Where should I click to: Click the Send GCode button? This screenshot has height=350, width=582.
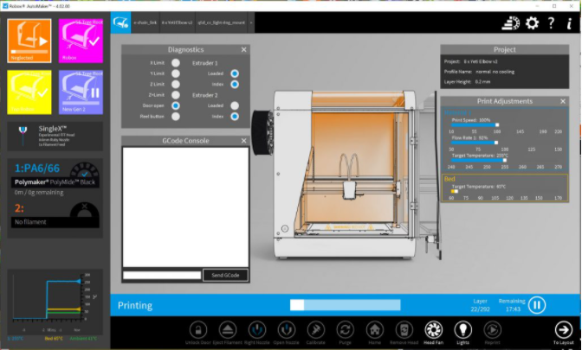(x=225, y=275)
